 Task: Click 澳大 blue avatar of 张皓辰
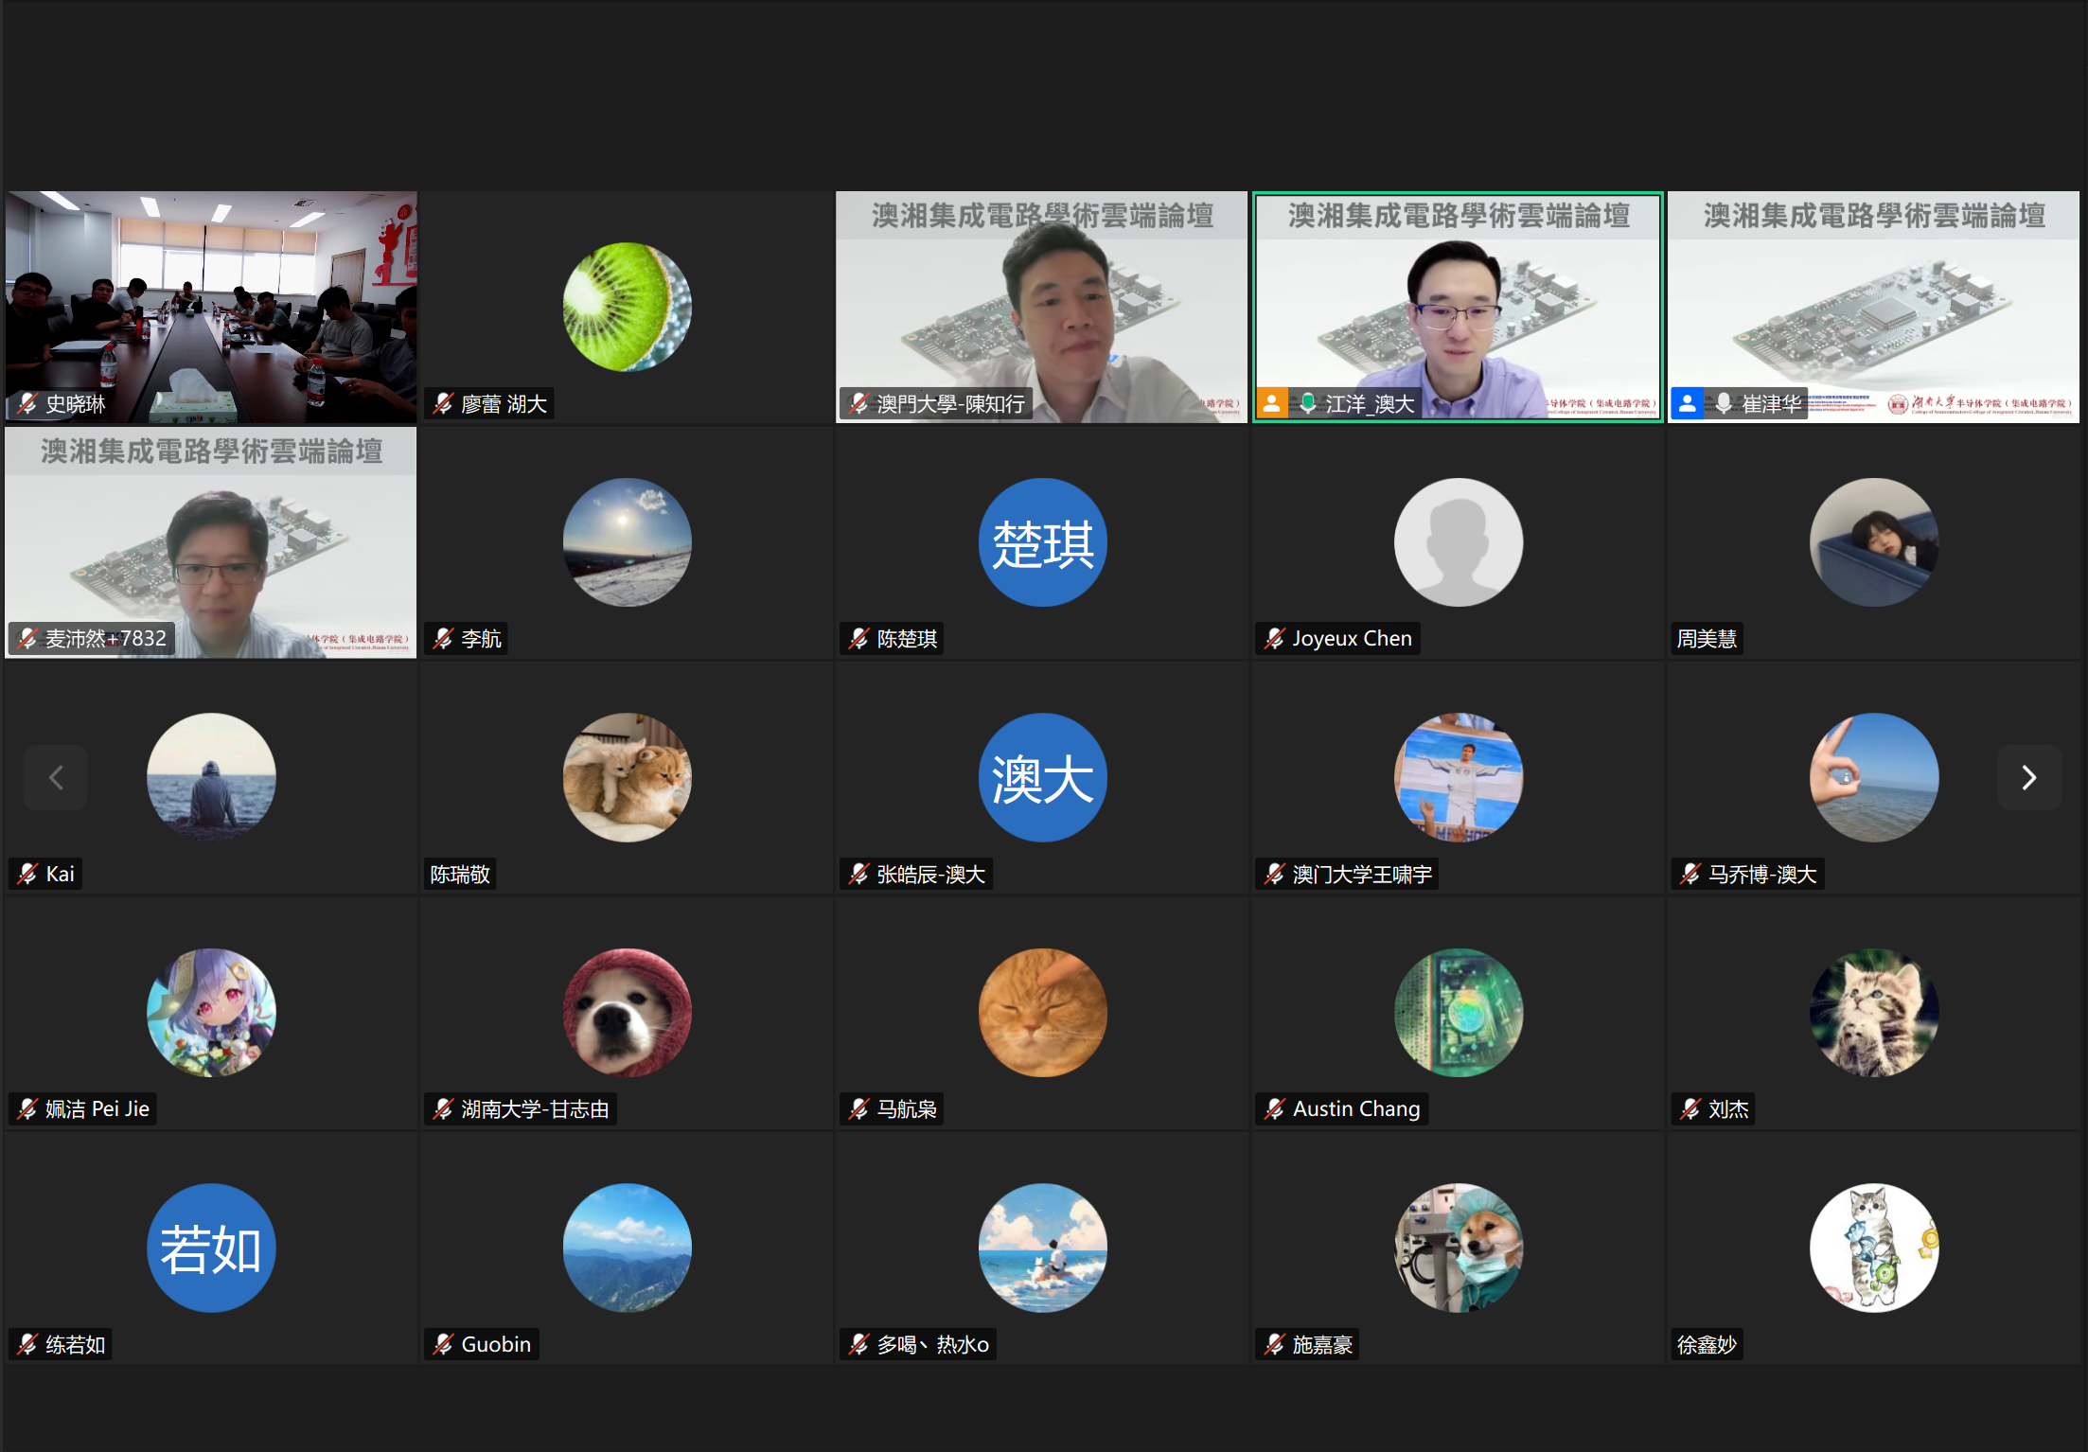coord(1042,777)
